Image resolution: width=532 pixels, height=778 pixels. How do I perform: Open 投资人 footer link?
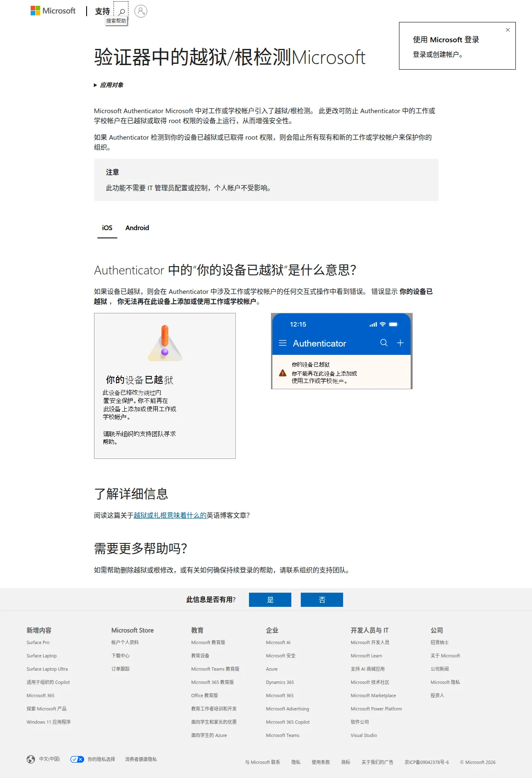(438, 696)
